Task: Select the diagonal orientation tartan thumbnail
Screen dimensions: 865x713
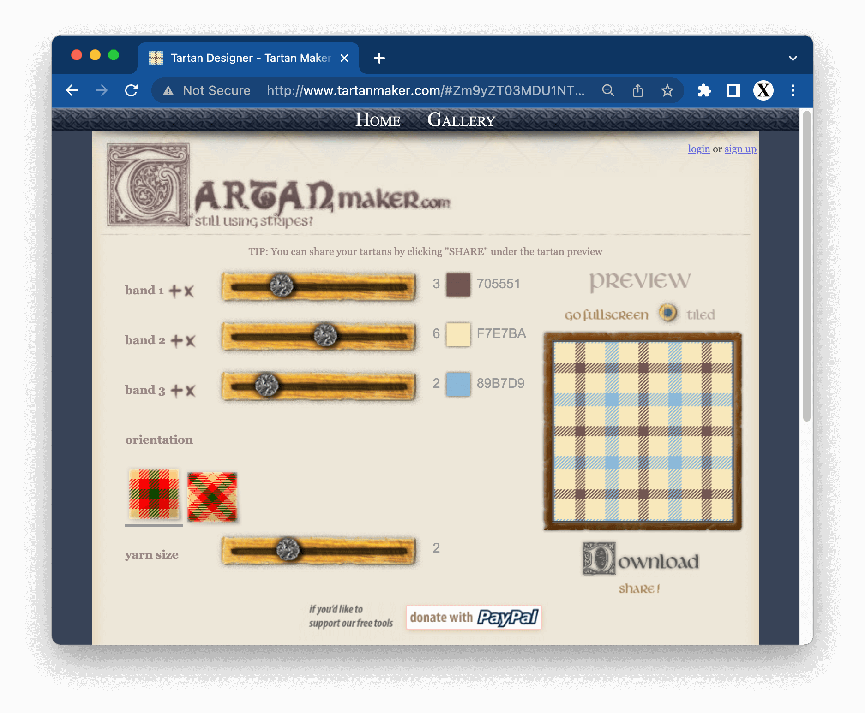Action: pos(212,497)
